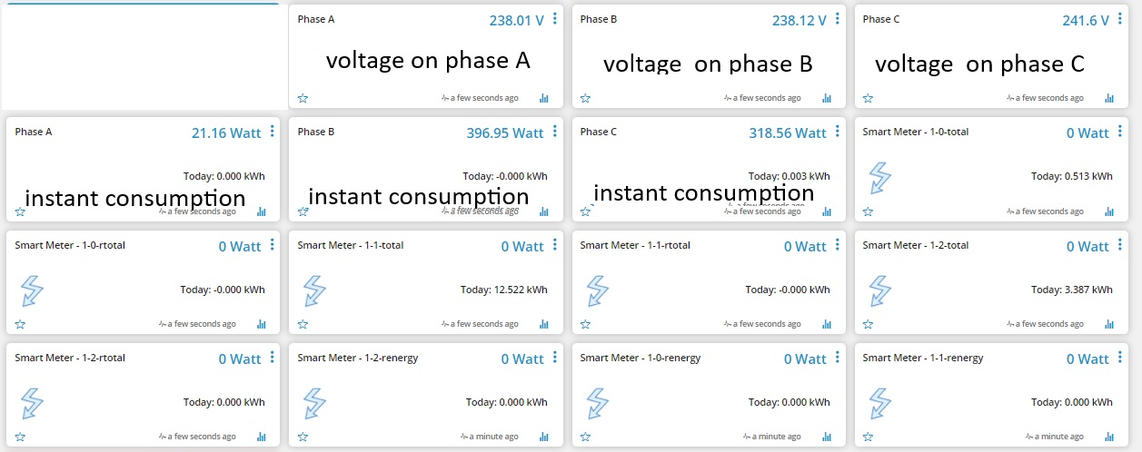Click the 396.95 Watt value on Phase B
The width and height of the screenshot is (1142, 452).
pyautogui.click(x=505, y=133)
